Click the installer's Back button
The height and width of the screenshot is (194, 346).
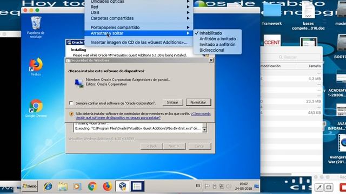152,146
